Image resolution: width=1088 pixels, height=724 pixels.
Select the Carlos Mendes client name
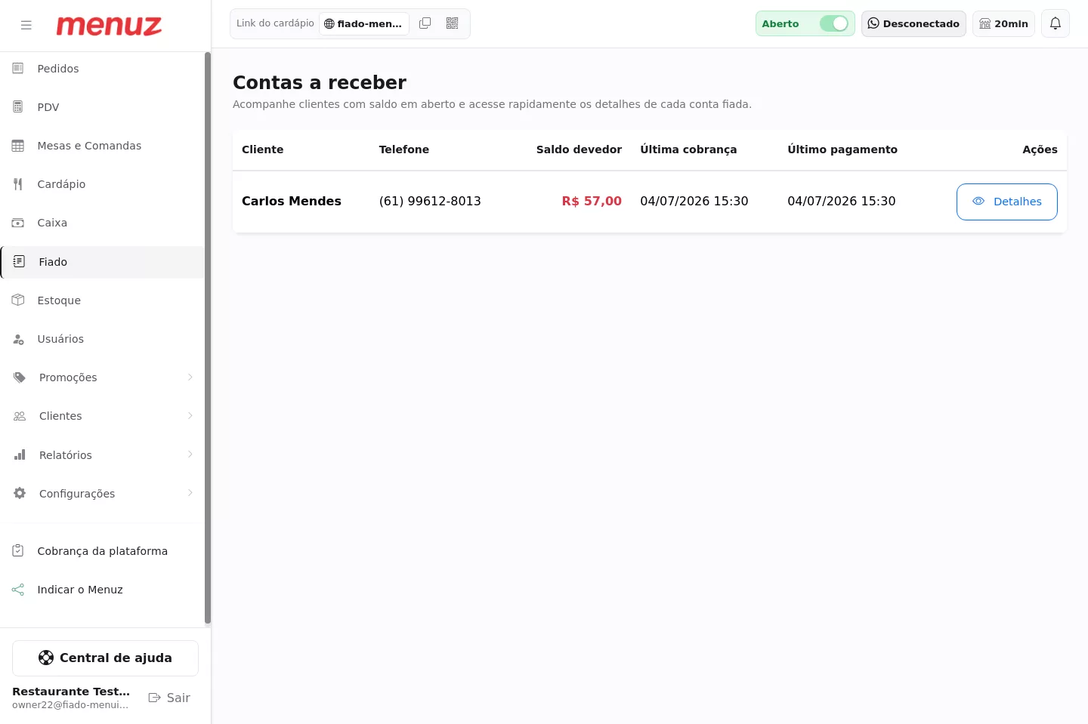(x=292, y=202)
